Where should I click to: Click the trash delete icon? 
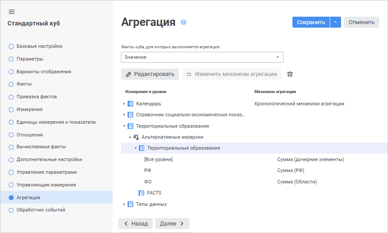tap(290, 74)
